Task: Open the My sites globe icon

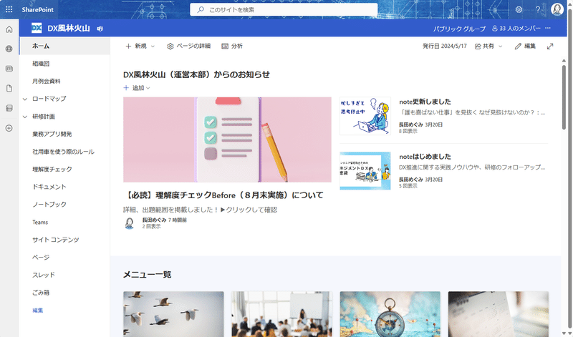Action: coord(9,49)
